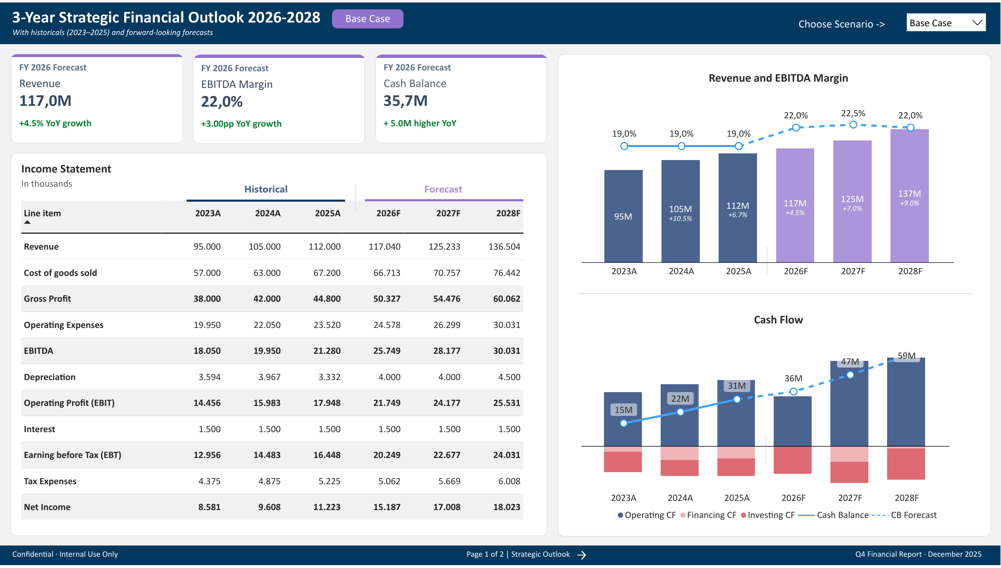Click the 2028F column header
The image size is (1001, 568).
508,213
